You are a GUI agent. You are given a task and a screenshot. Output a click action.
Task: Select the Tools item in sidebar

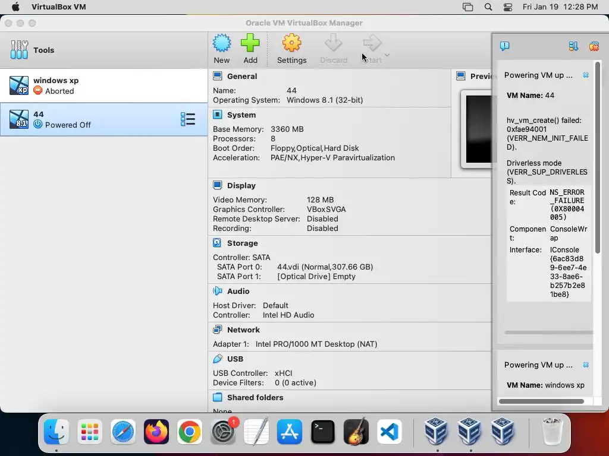point(103,50)
